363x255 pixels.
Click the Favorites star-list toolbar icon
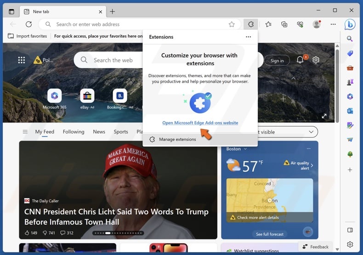[268, 24]
